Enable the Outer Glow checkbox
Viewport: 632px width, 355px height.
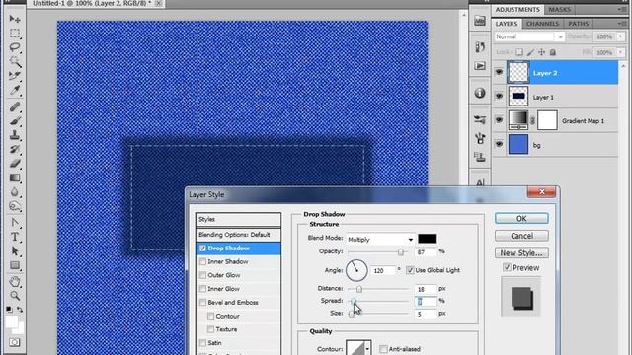(202, 275)
